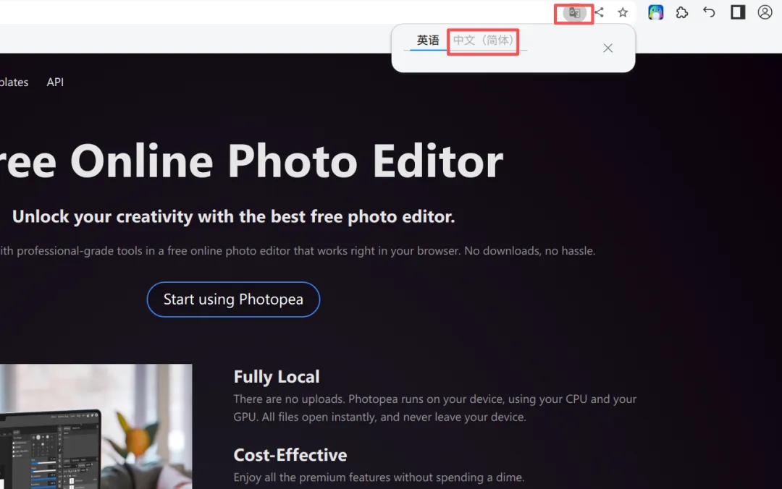The height and width of the screenshot is (489, 782).
Task: Switch to 中文（简体） translation tab
Action: coord(483,41)
